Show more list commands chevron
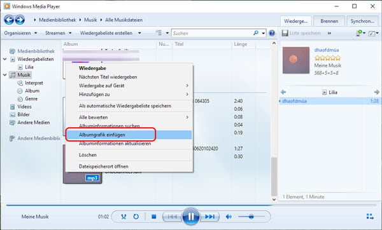 [x=329, y=33]
